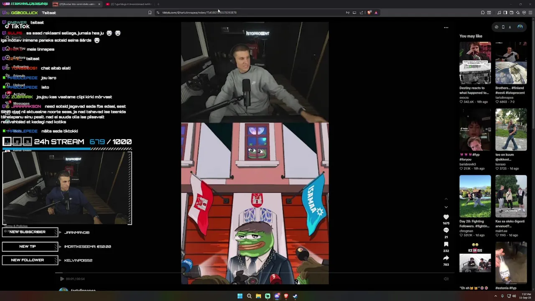
Task: Open Brave Shields lion icon
Action: (x=369, y=13)
